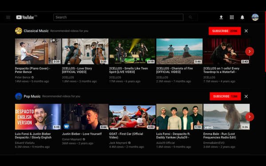Open title '2CELLOS on 1 cello! Every Teardrop'

coord(221,70)
